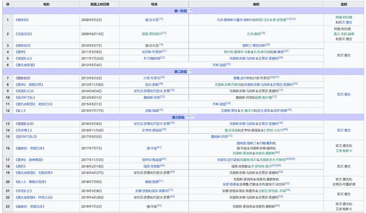Screen dimensions: 366x213
Task: Open the 《蚁人2：黄蜂女现身》 film link
Action: click(31, 182)
